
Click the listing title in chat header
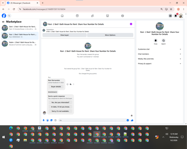pos(76,24)
